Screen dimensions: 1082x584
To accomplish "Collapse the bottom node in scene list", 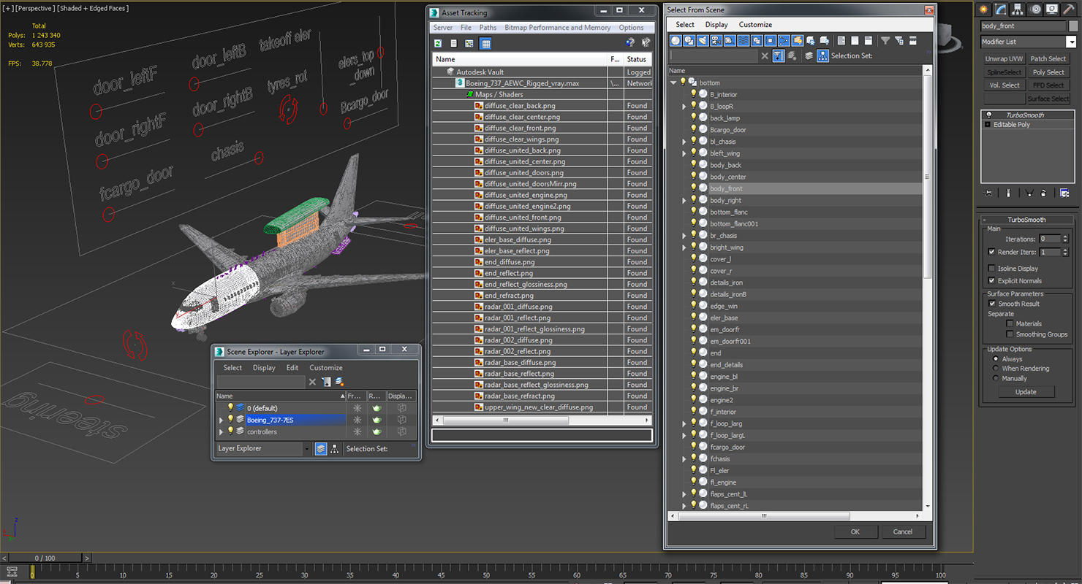I will tap(673, 82).
